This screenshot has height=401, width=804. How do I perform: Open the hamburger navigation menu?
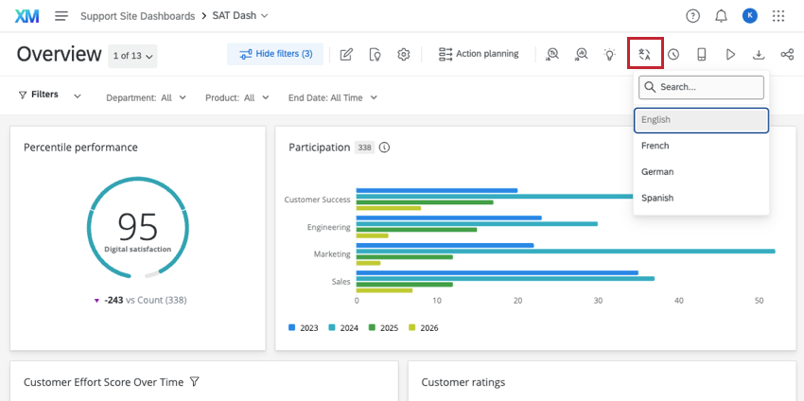[x=61, y=16]
